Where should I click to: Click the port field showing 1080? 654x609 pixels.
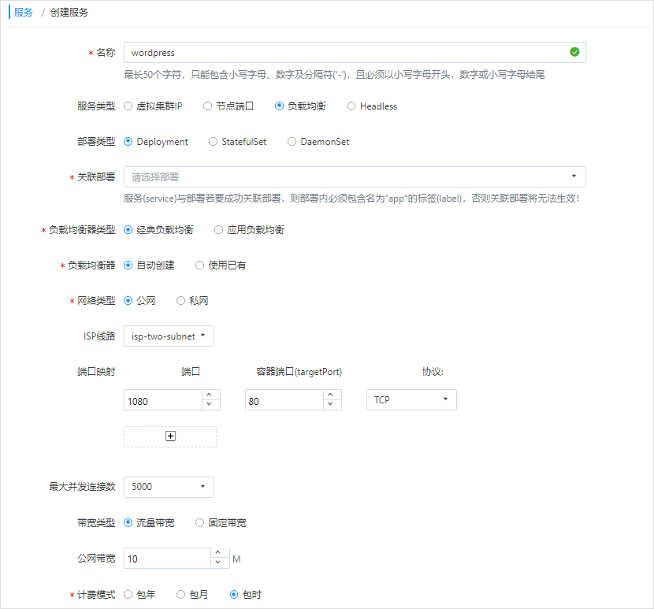163,401
